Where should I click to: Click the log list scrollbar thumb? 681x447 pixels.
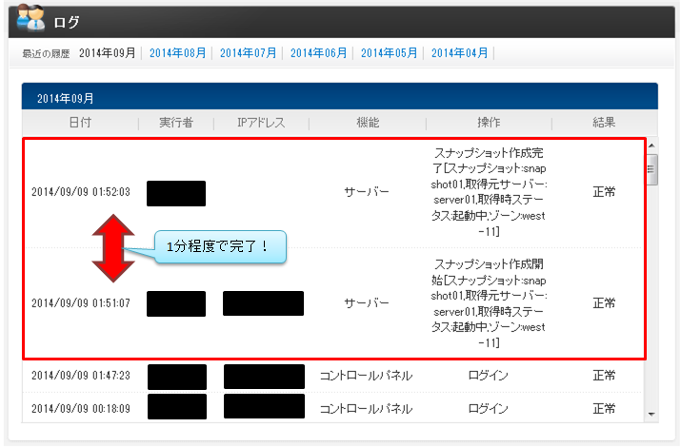651,169
